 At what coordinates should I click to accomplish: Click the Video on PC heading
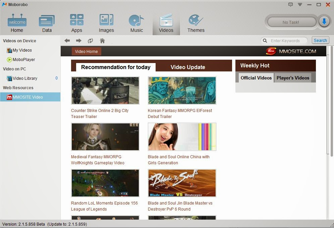[x=14, y=69]
